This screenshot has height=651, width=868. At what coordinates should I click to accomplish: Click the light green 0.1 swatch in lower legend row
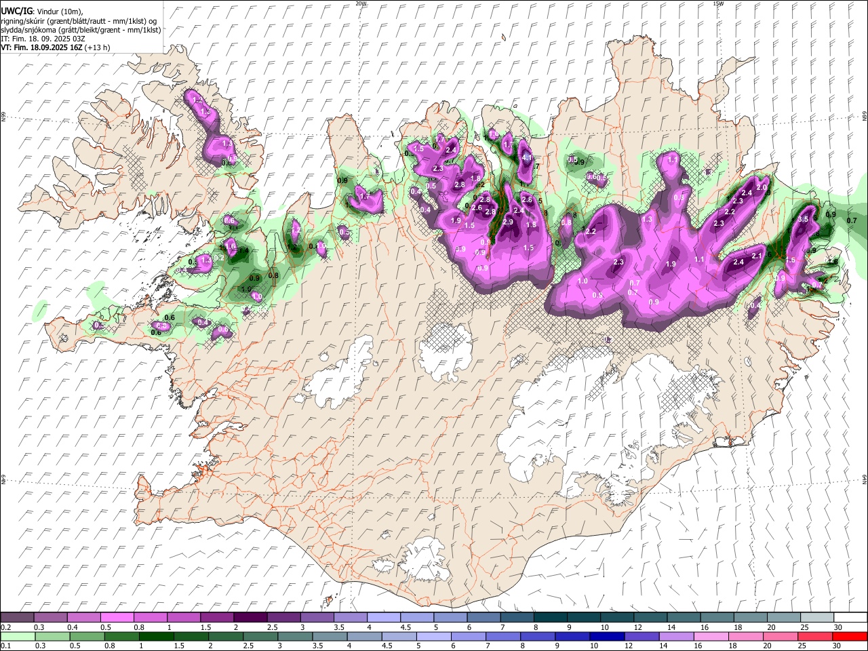[17, 637]
